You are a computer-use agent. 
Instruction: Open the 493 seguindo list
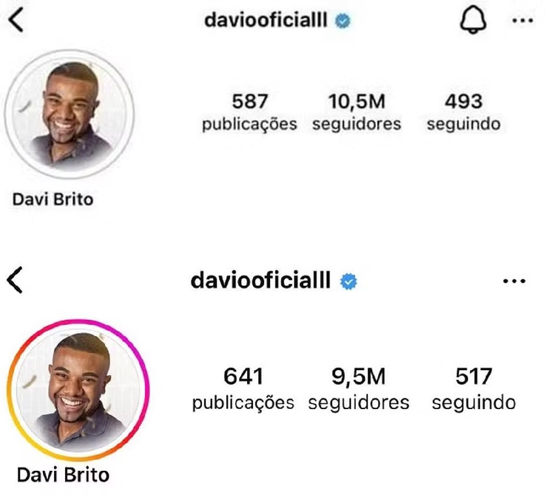[464, 112]
